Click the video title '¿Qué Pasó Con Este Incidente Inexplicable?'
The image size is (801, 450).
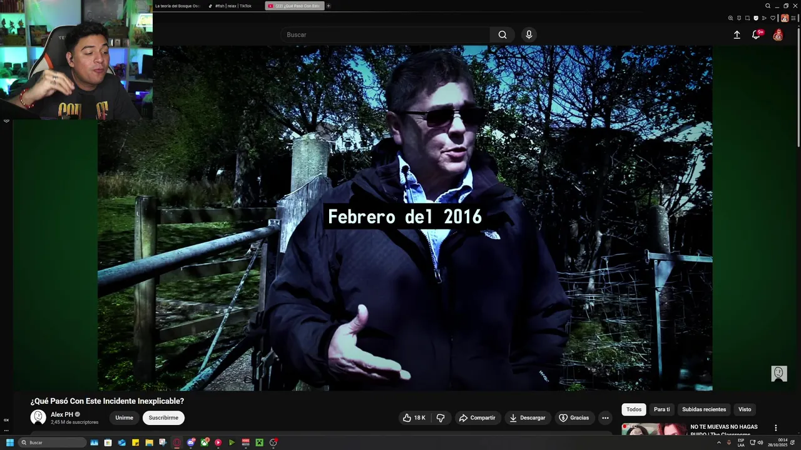(x=107, y=401)
